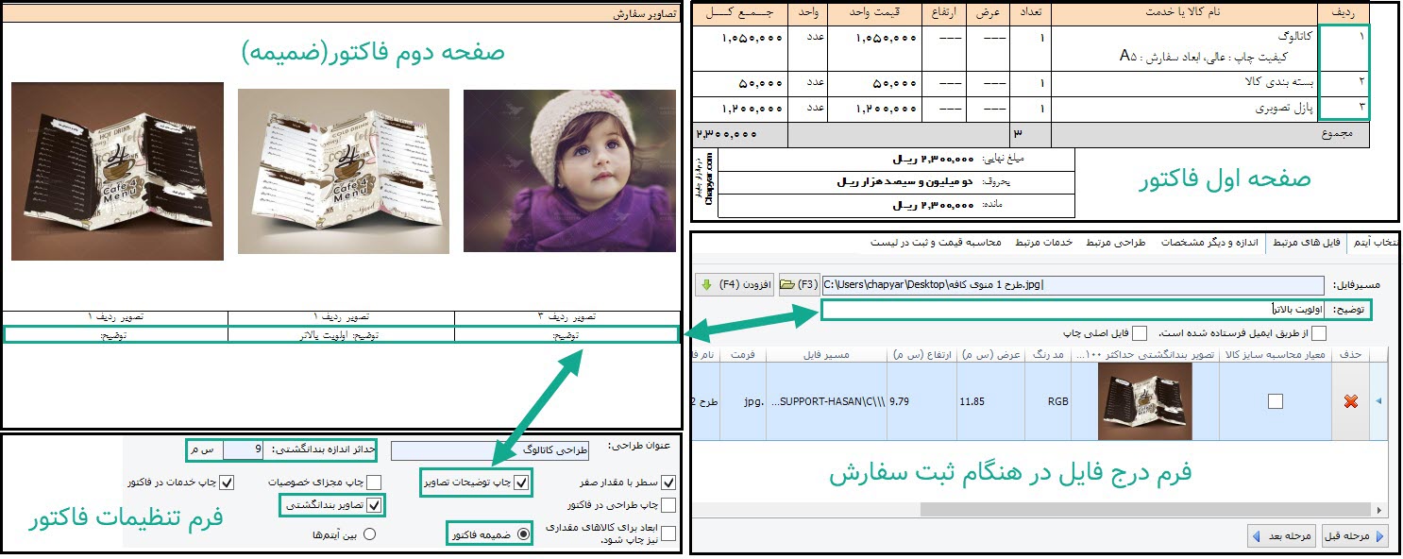
Task: Toggle چاپ توضیحات تصاویر checkbox
Action: pyautogui.click(x=520, y=483)
